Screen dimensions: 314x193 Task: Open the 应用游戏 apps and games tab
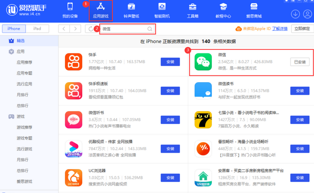click(x=100, y=11)
